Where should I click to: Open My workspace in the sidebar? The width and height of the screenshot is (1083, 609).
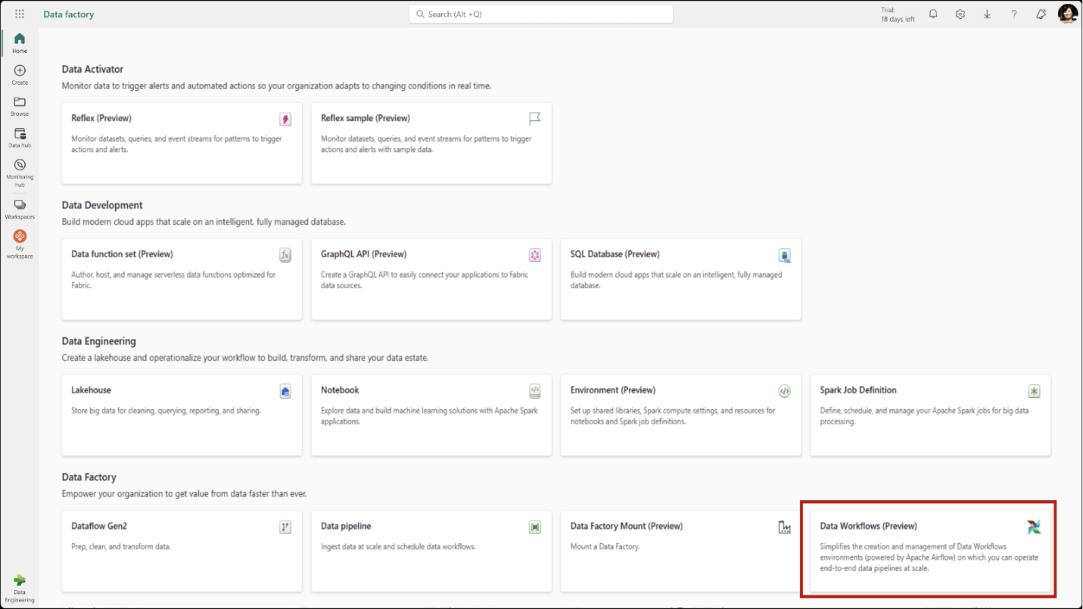20,244
